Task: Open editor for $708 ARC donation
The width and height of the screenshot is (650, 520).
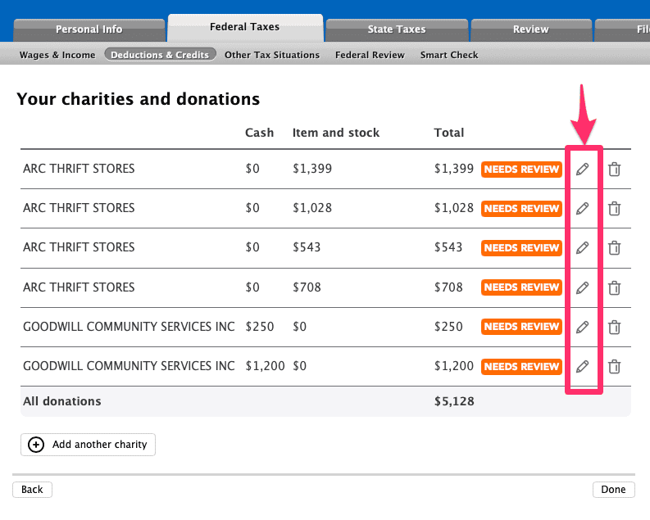Action: coord(582,287)
